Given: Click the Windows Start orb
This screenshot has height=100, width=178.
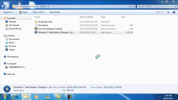Looking at the screenshot, I should [x=4, y=97].
